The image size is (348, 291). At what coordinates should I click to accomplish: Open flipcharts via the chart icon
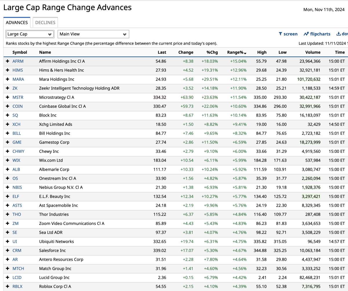pos(306,34)
